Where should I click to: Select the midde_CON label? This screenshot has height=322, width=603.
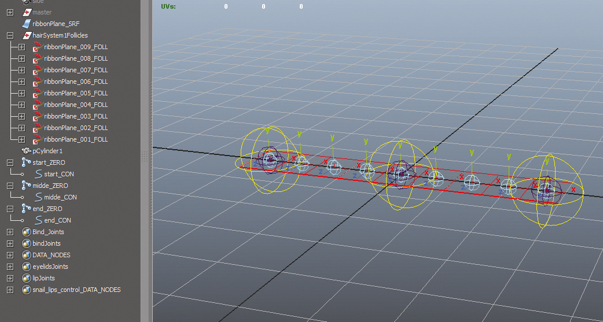click(x=60, y=197)
